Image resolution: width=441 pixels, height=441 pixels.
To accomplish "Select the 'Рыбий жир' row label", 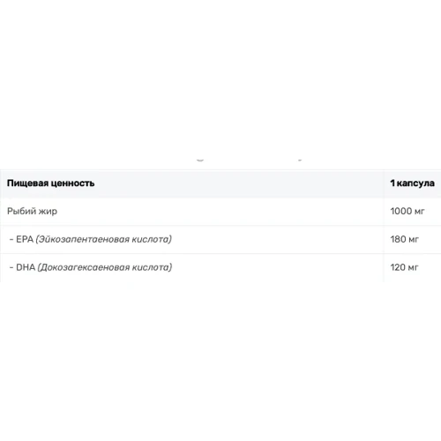I will point(32,211).
